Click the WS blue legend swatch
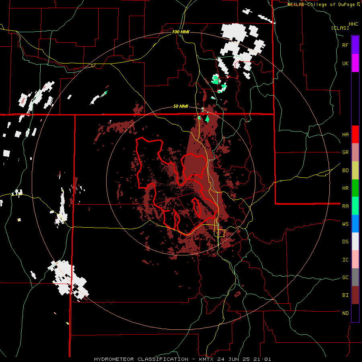This screenshot has height=362, width=362. 355,224
